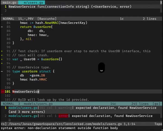Screen dimensions: 163x131
Task: Click the '(and 3 more errors)' text
Action: coord(27,112)
